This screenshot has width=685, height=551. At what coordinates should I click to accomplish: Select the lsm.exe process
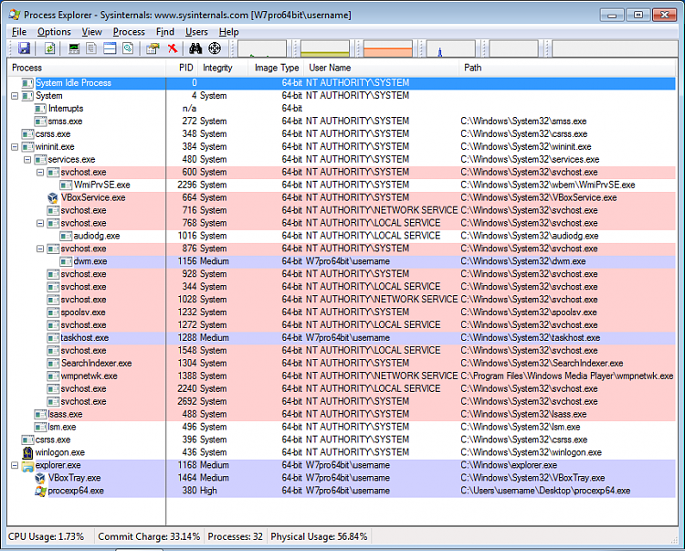[342, 427]
